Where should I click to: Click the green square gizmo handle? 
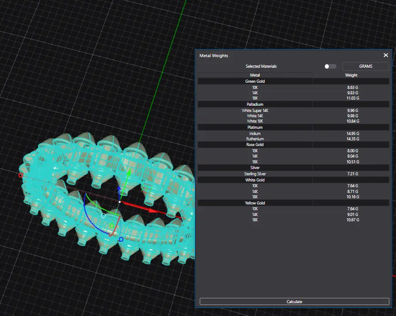[111, 226]
